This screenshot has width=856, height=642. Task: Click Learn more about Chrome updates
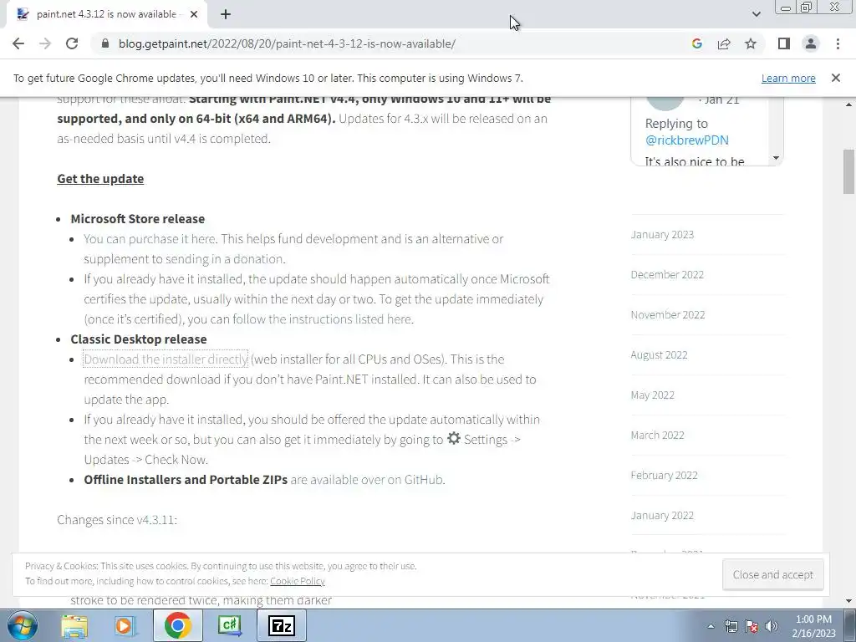788,78
